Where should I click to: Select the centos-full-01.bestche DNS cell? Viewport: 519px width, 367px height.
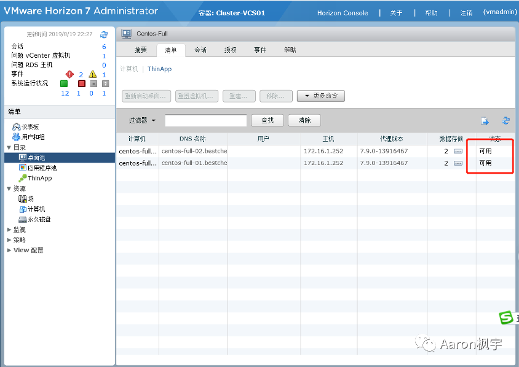tap(194, 163)
